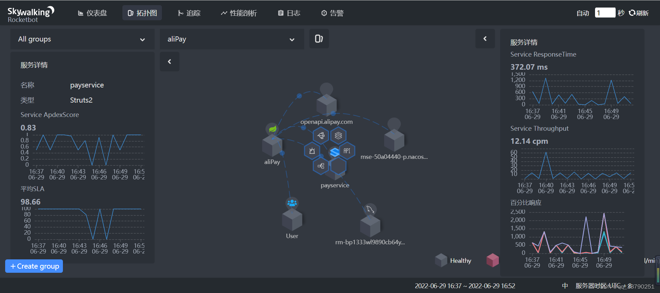
Task: Open the 仪表盘 dashboard tab
Action: (x=92, y=13)
